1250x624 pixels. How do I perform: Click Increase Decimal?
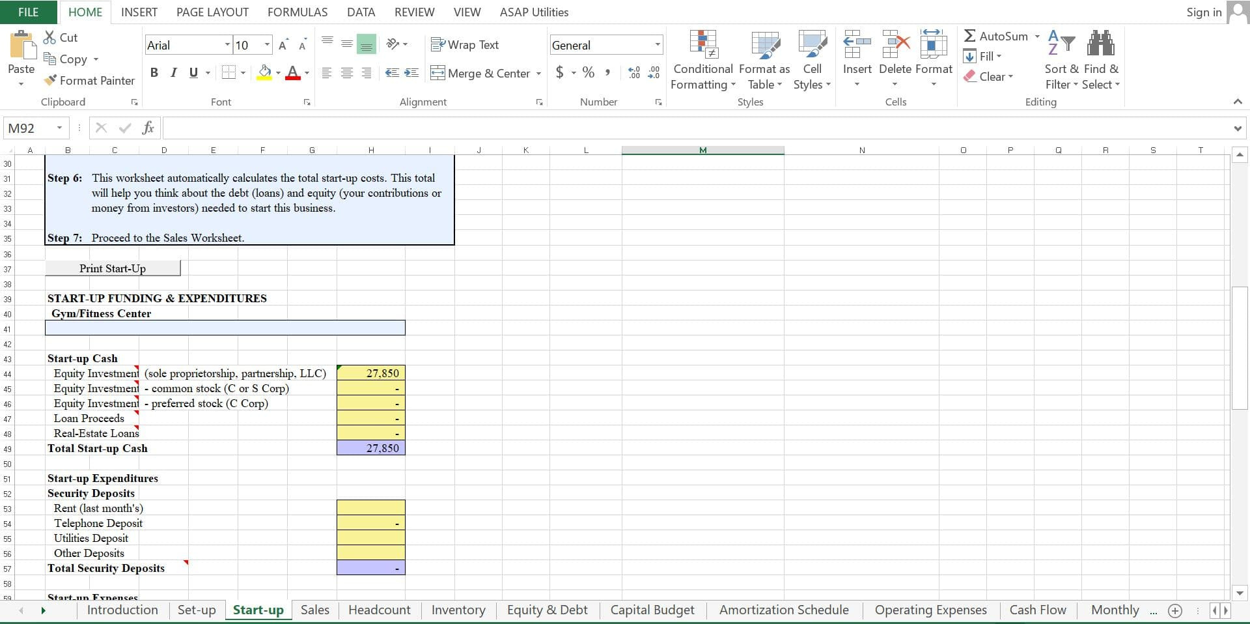coord(634,72)
